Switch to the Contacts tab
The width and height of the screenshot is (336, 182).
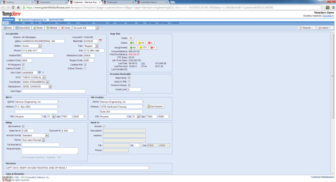click(x=175, y=23)
